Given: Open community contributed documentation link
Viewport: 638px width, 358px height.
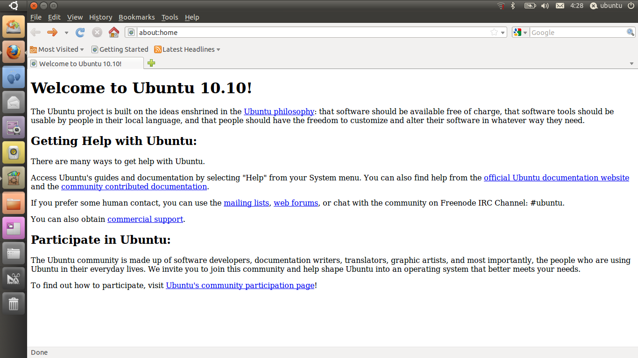Looking at the screenshot, I should point(134,186).
